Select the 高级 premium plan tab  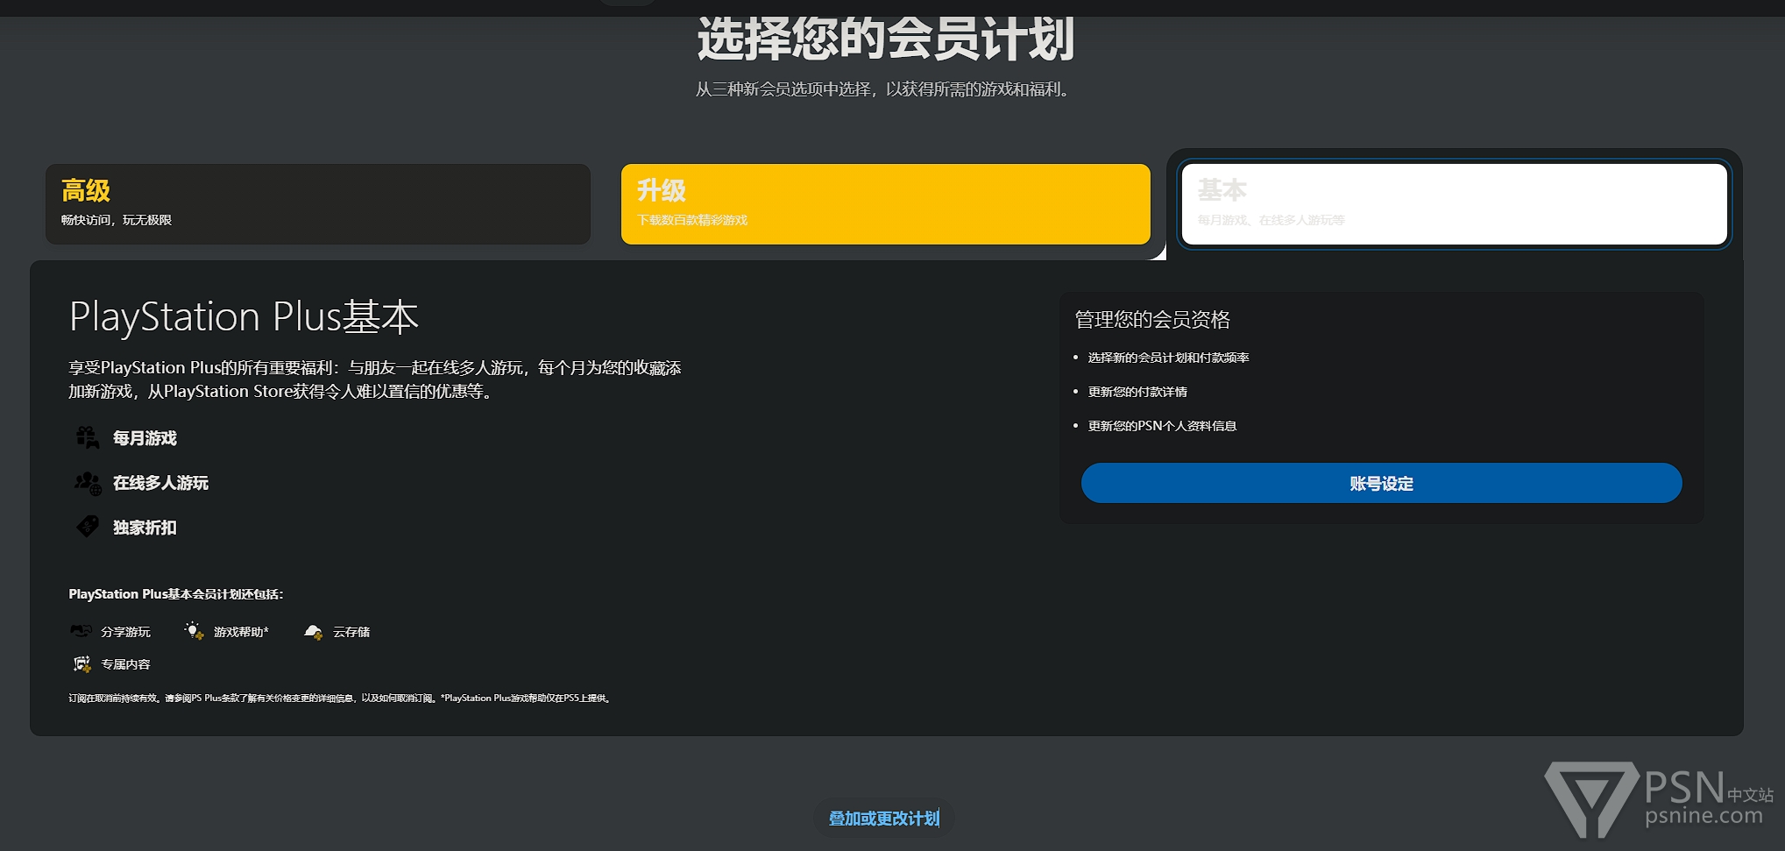pyautogui.click(x=318, y=203)
